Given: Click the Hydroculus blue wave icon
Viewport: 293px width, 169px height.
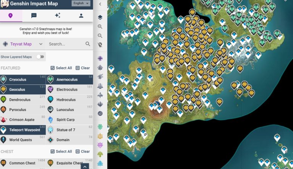Looking at the screenshot, I should 50,100.
